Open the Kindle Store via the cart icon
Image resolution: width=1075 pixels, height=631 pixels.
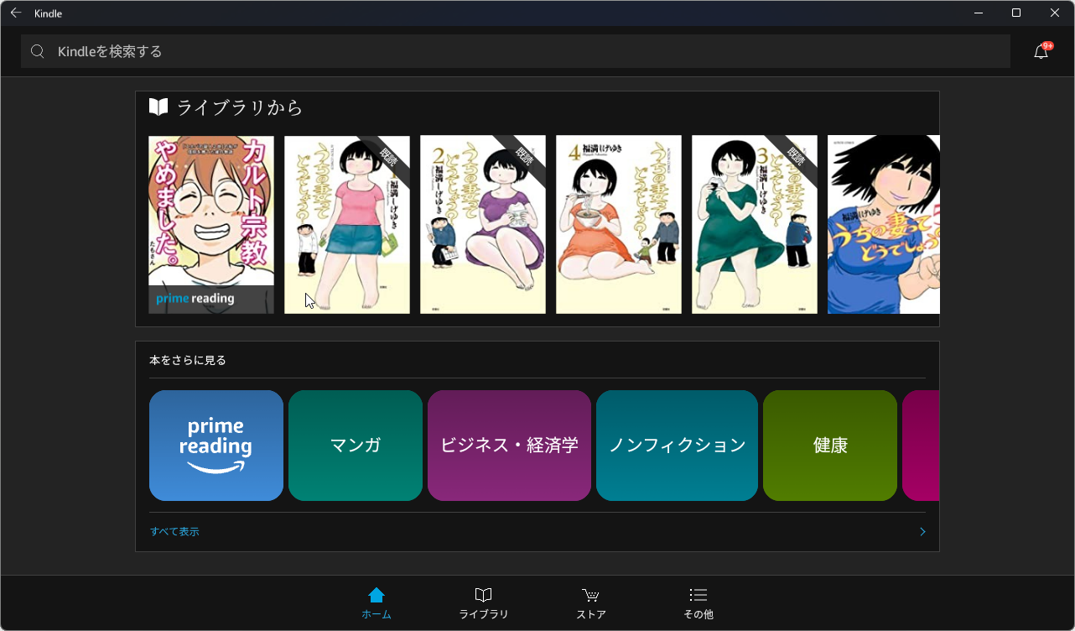click(x=590, y=595)
